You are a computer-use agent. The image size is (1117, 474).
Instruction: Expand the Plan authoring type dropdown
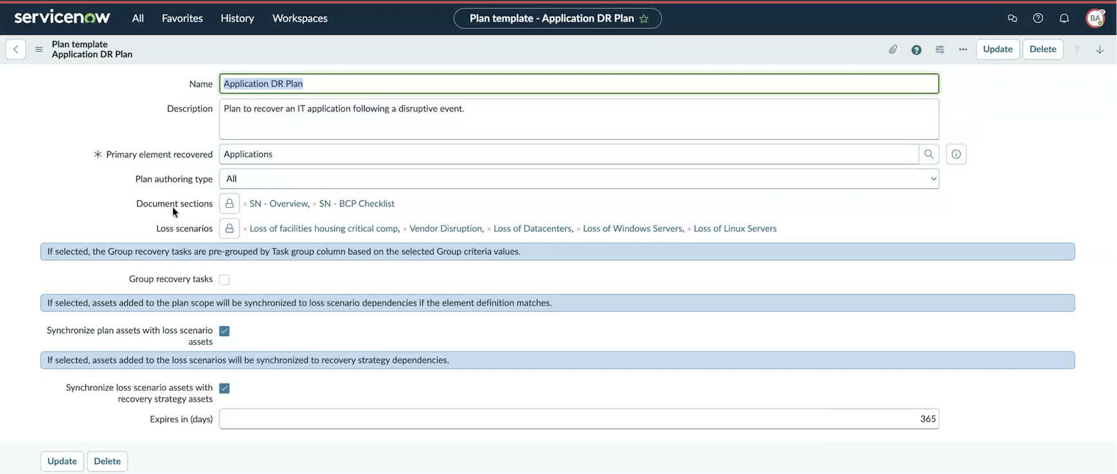pos(579,178)
